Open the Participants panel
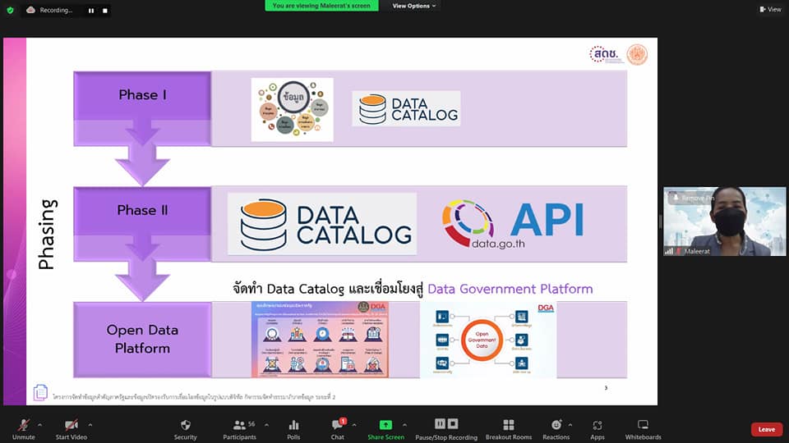 pos(239,425)
